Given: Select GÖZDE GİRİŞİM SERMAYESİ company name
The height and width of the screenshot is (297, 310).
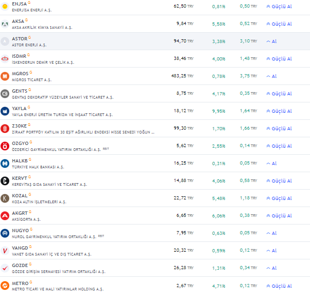Looking at the screenshot, I should pos(59,272).
